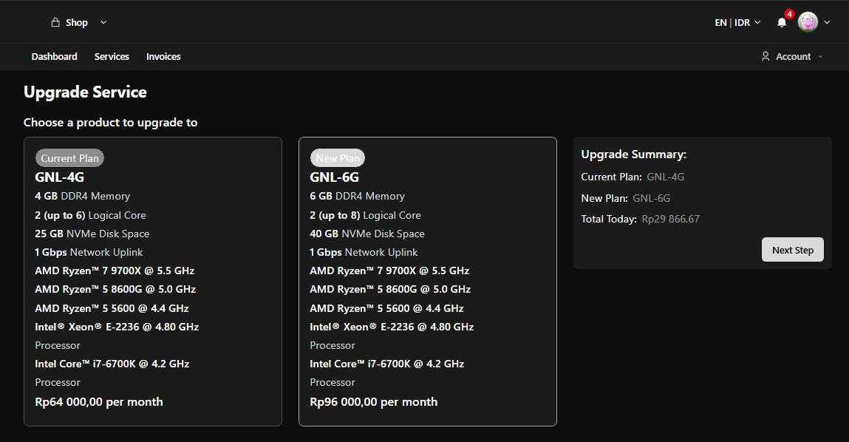The width and height of the screenshot is (849, 442).
Task: Go to the Dashboard page
Action: coord(54,57)
